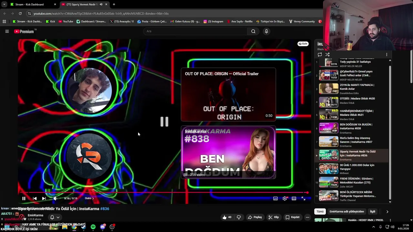
Task: Toggle playlist loop icon
Action: tap(320, 54)
